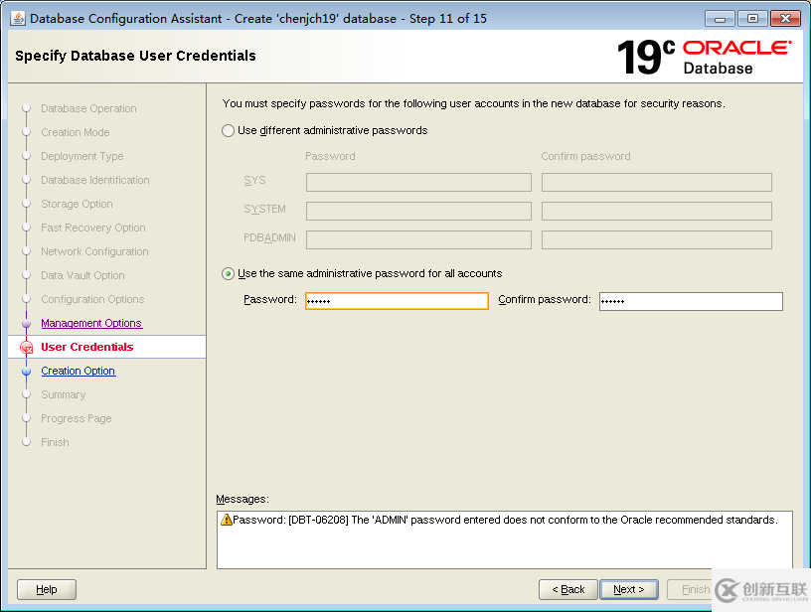Screen dimensions: 811x612
Task: Click 'Data Vault Option' step label
Action: (82, 275)
